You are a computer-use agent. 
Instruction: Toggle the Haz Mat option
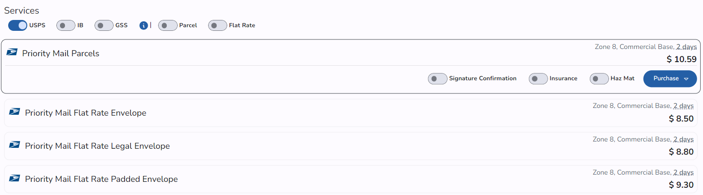(x=599, y=79)
